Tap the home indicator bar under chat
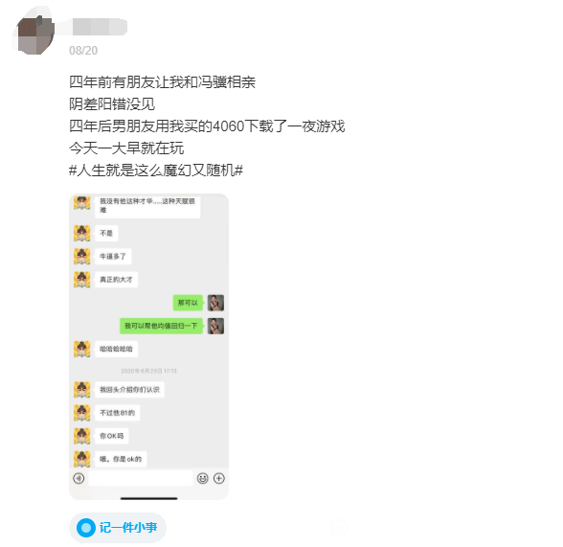 (x=148, y=498)
